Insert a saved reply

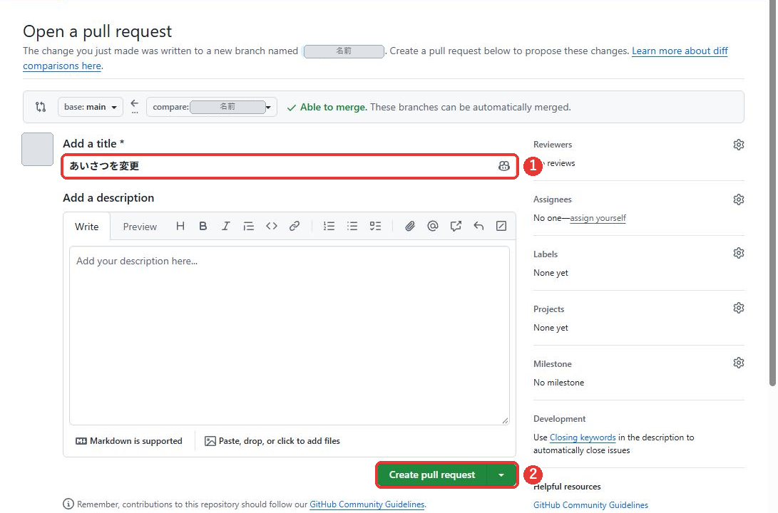[x=478, y=226]
